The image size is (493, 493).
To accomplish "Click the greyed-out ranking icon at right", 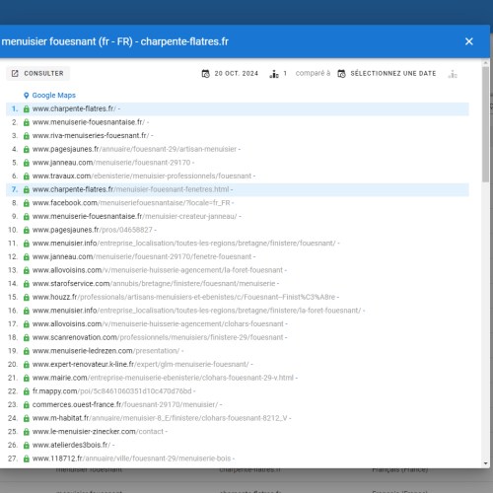I will [453, 74].
